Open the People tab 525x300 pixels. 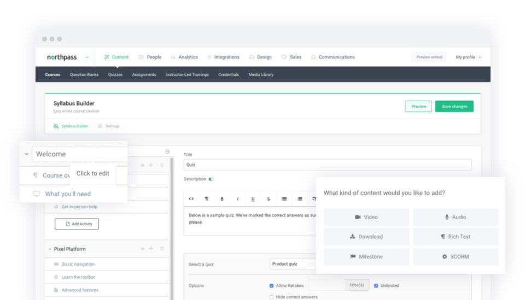point(150,57)
